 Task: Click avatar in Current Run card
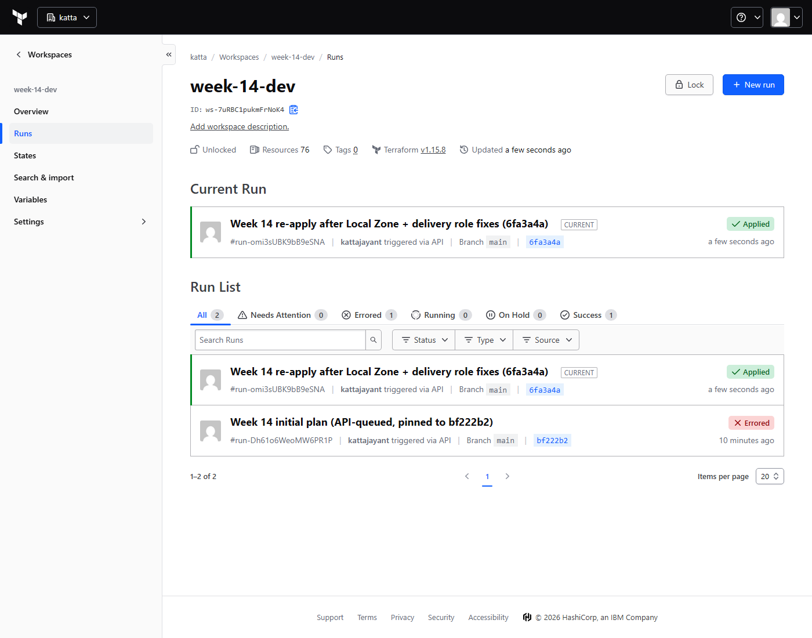(x=211, y=232)
